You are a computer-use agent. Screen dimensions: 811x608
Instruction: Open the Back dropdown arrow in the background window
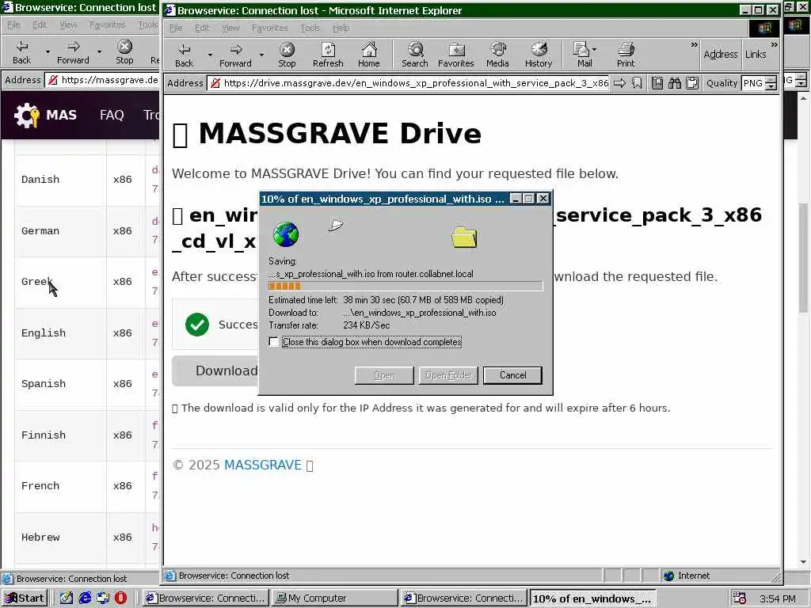[48, 51]
